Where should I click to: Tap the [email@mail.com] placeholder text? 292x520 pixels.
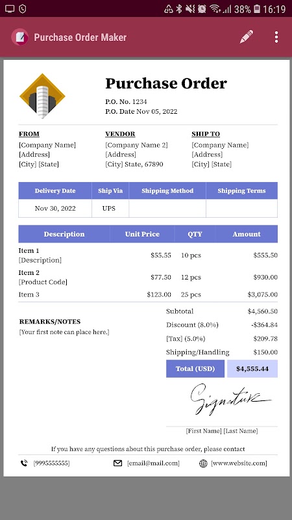click(153, 463)
